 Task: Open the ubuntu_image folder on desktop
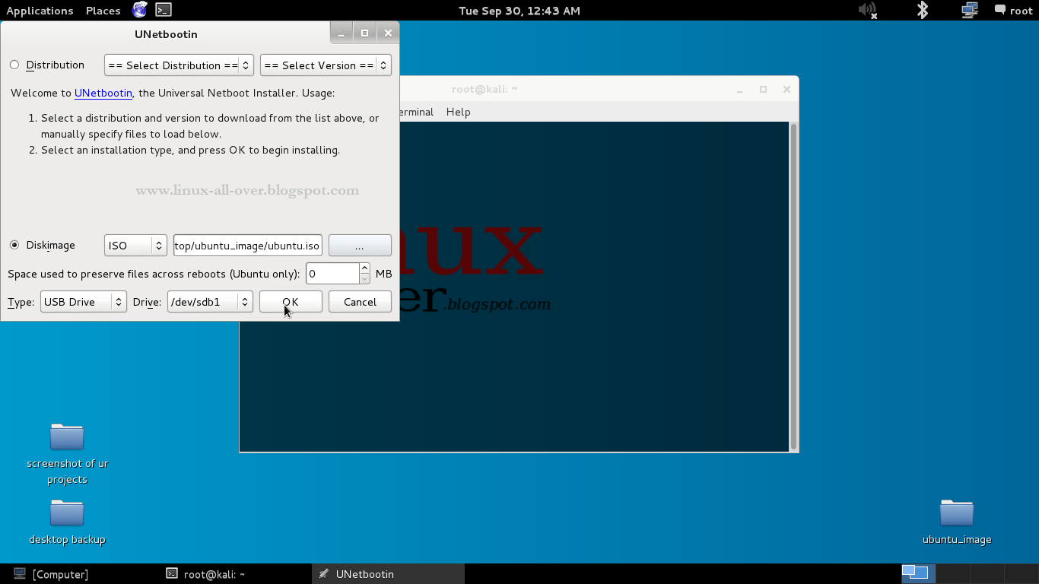[957, 522]
